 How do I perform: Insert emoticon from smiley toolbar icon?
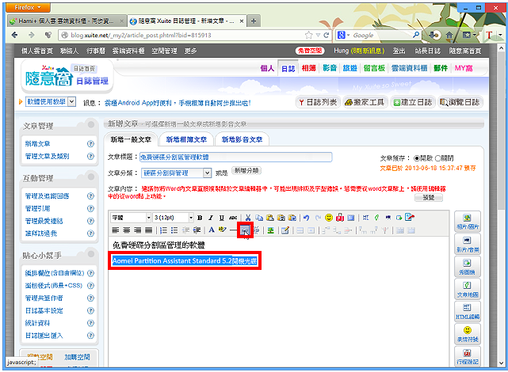(329, 218)
